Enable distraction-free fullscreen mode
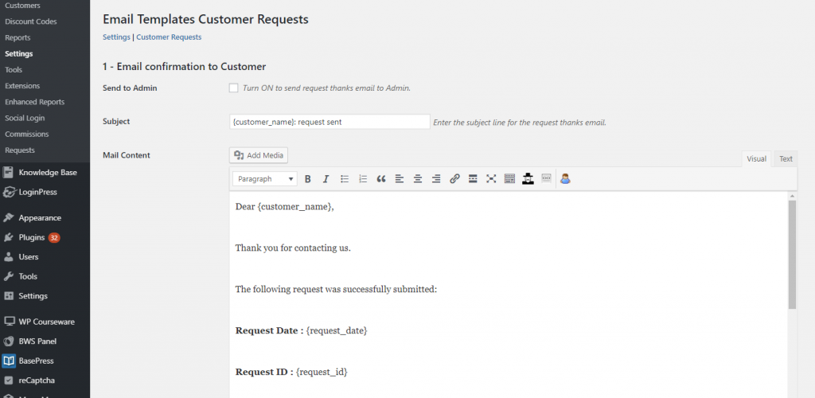The image size is (815, 398). click(x=491, y=179)
